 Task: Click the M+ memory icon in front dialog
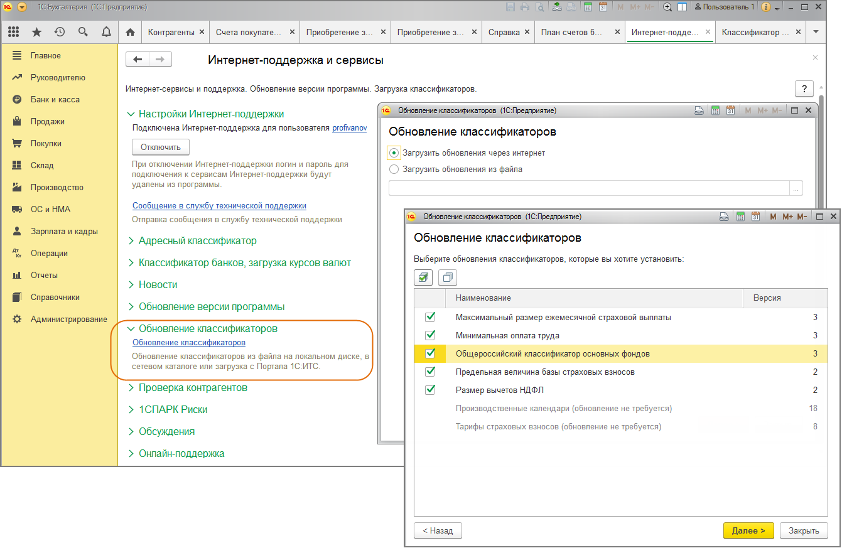tap(787, 217)
